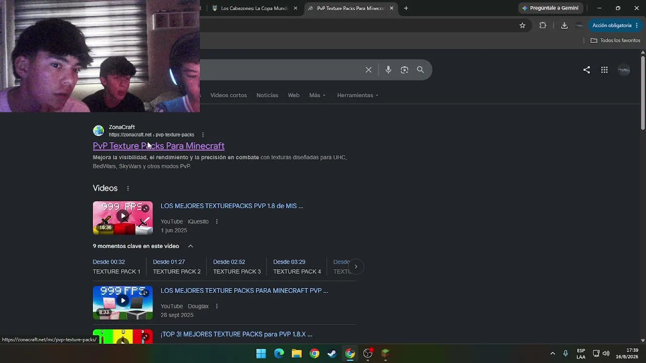Open the Chrome extensions puzzle icon
The image size is (646, 363).
click(x=543, y=25)
